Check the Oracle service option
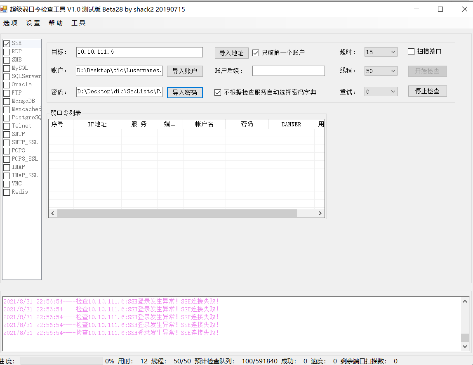The height and width of the screenshot is (365, 473). 7,85
